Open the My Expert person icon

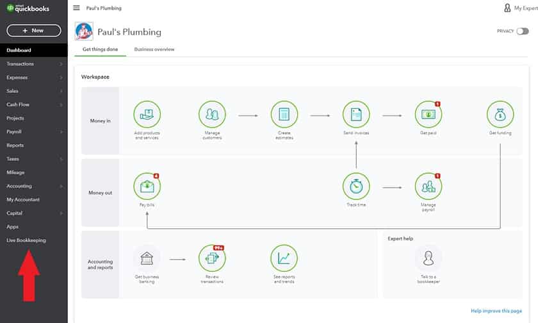coord(507,8)
